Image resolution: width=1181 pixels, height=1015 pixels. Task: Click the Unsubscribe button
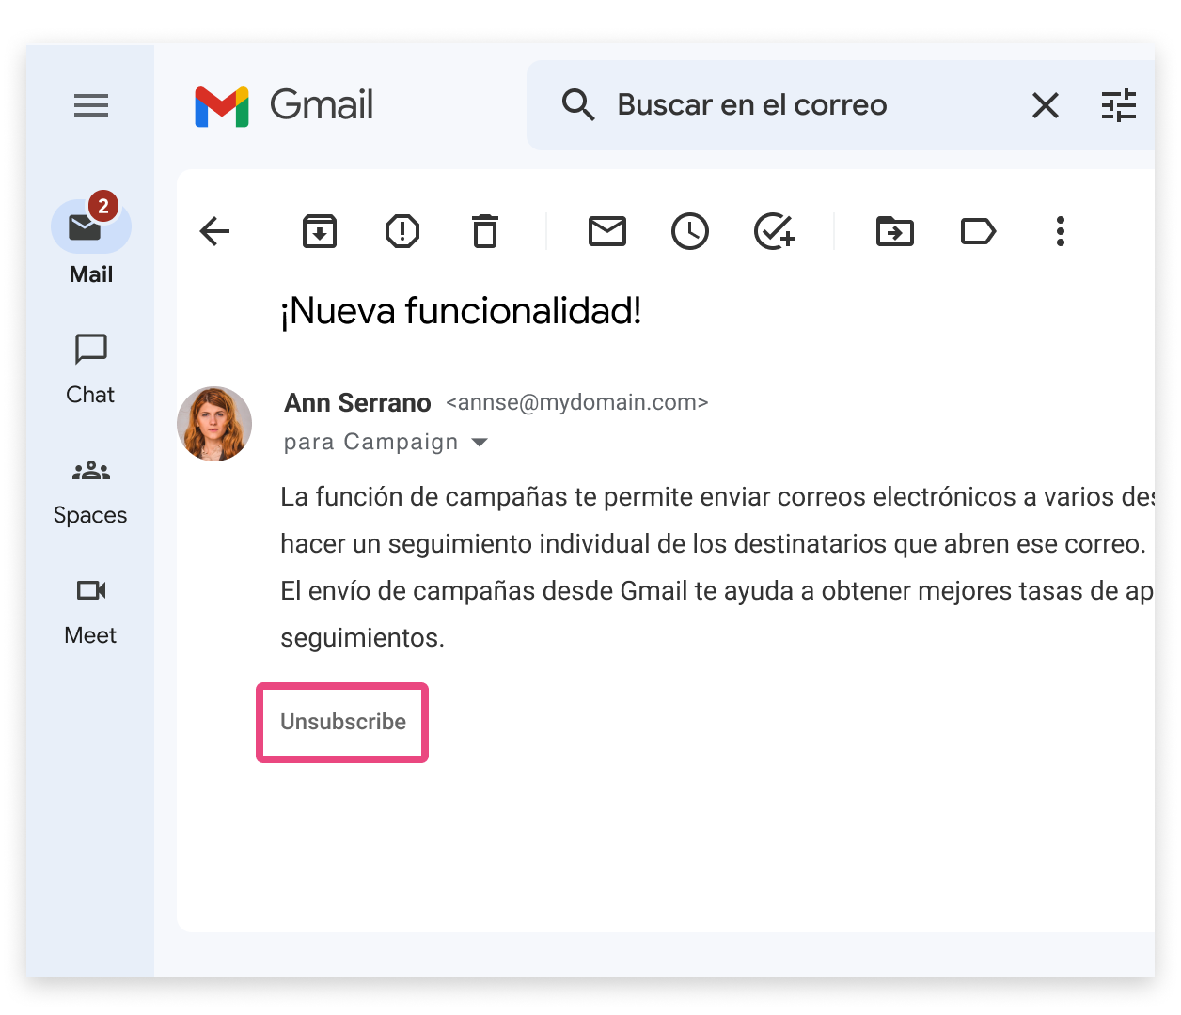coord(342,722)
